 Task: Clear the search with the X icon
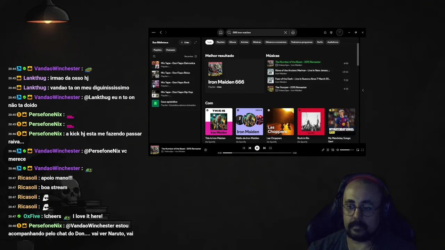[285, 32]
